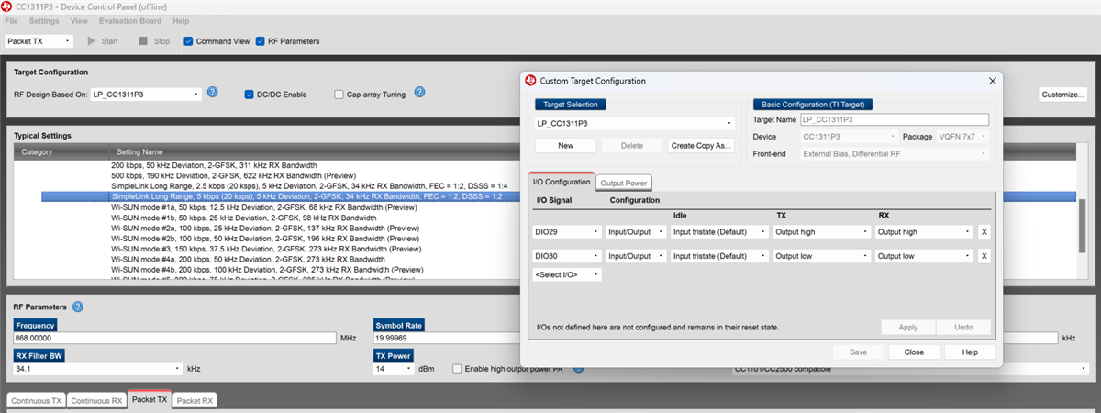
Task: Toggle the Command View checkbox
Action: tap(188, 41)
